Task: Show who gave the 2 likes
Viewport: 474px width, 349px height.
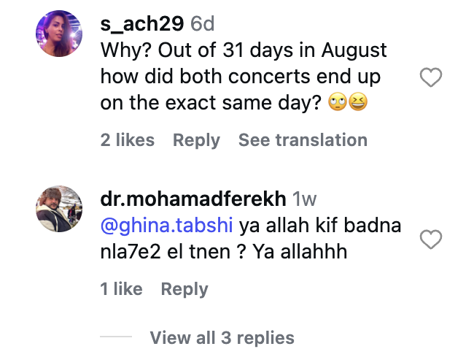Action: pos(128,140)
